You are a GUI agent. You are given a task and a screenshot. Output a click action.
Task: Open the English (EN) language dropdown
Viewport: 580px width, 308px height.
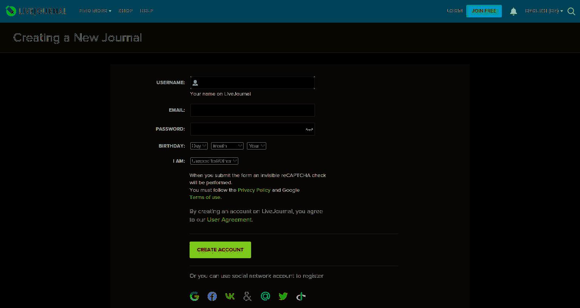[x=544, y=11]
